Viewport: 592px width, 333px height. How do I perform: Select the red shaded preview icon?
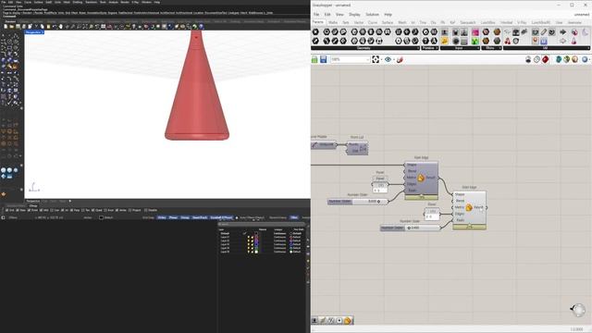click(546, 59)
